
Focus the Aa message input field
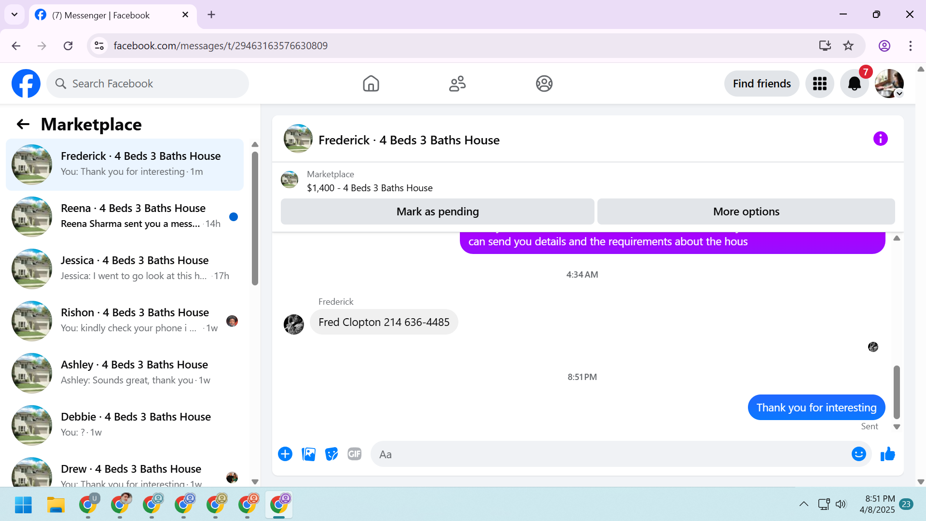(610, 454)
